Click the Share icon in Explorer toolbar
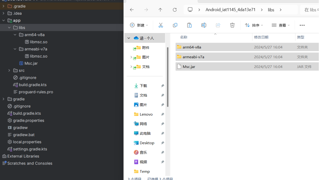Screen dimensions: 319x180 click(218, 25)
